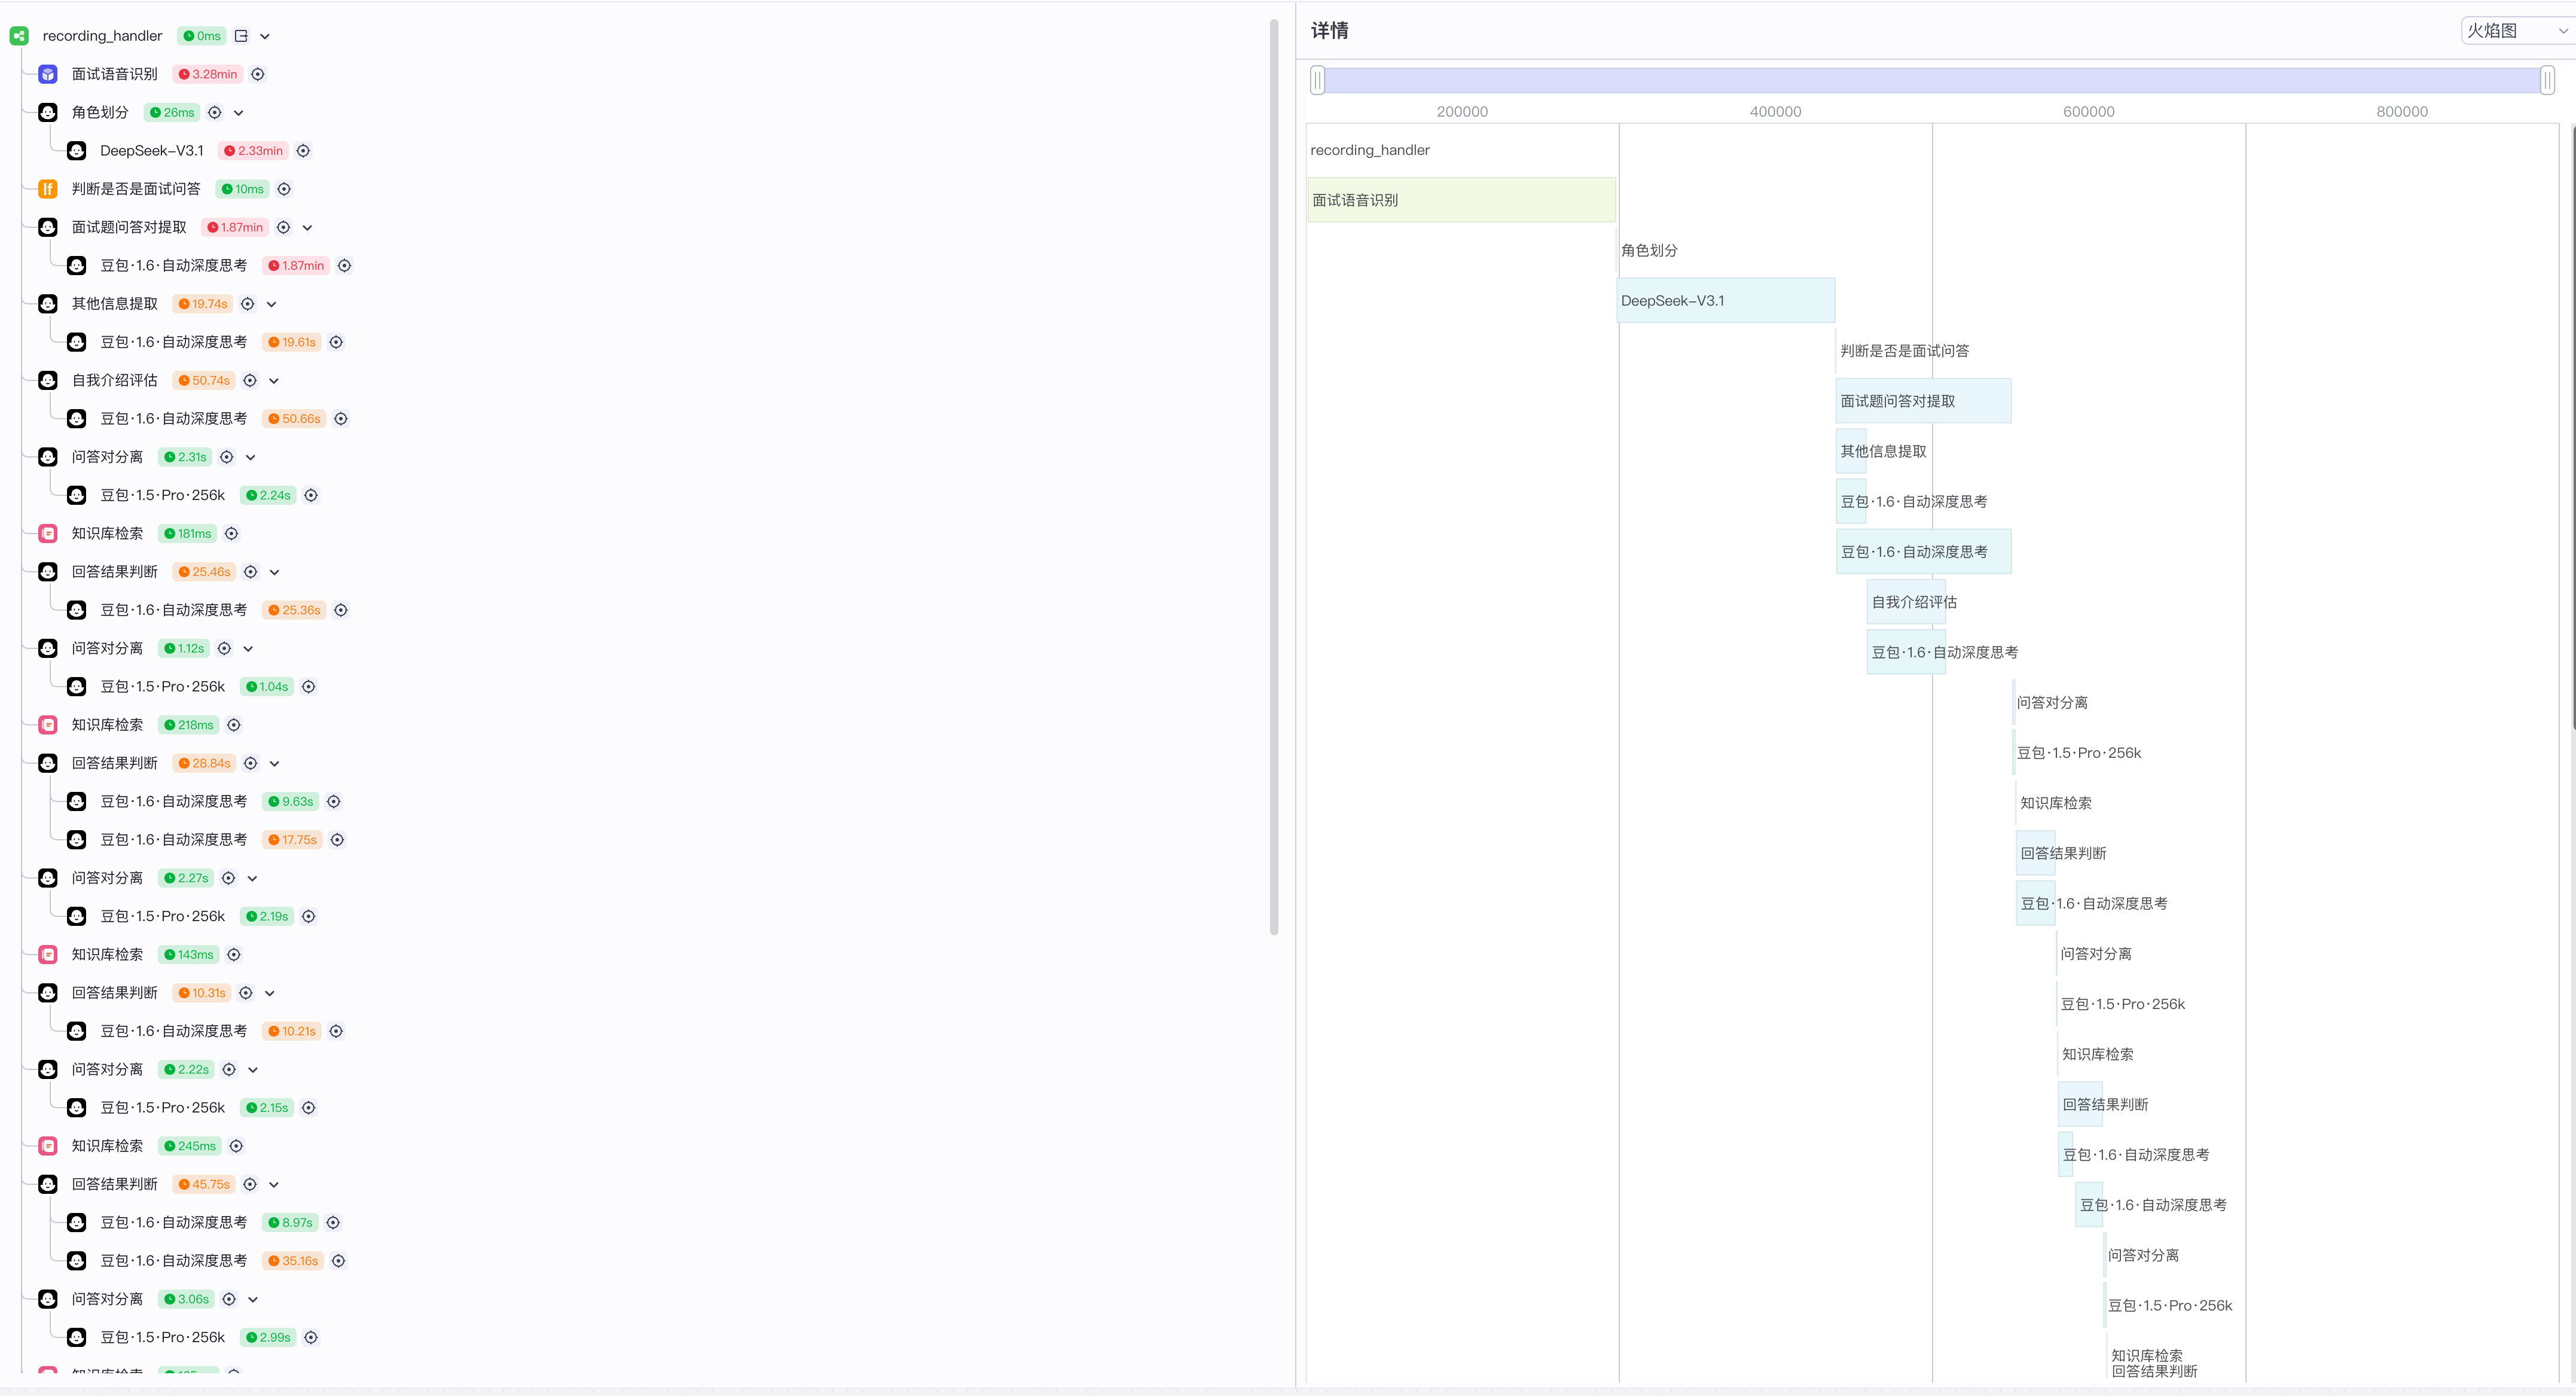Collapse the 角色划分 node chevron
Image resolution: width=2576 pixels, height=1396 pixels.
click(239, 113)
